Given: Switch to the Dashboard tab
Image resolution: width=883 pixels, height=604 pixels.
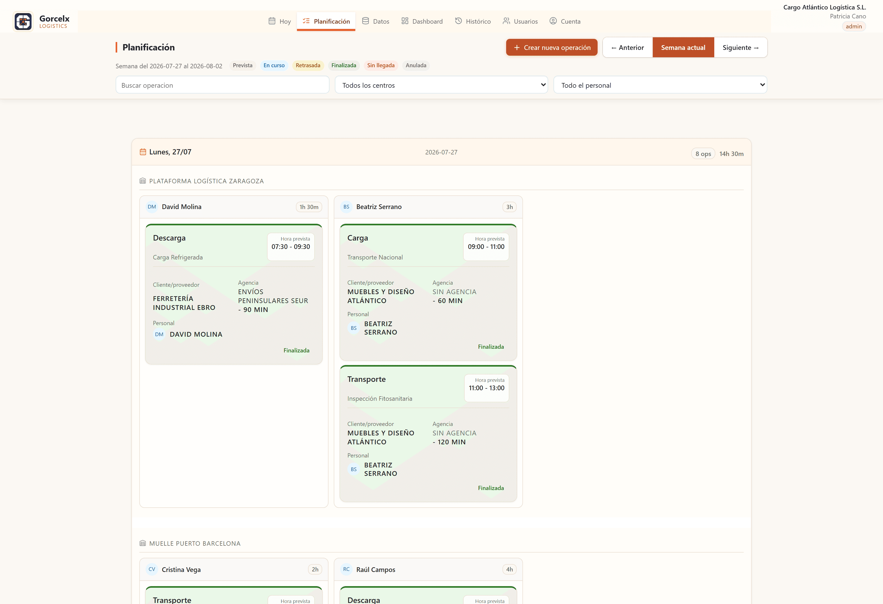Looking at the screenshot, I should click(422, 21).
